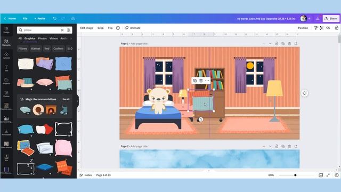This screenshot has width=341, height=192.
Task: Switch to the All tab
Action: pos(20,38)
